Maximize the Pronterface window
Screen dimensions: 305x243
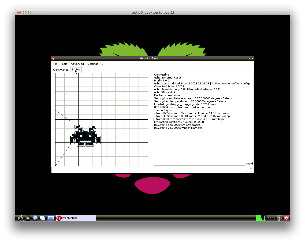(x=249, y=59)
